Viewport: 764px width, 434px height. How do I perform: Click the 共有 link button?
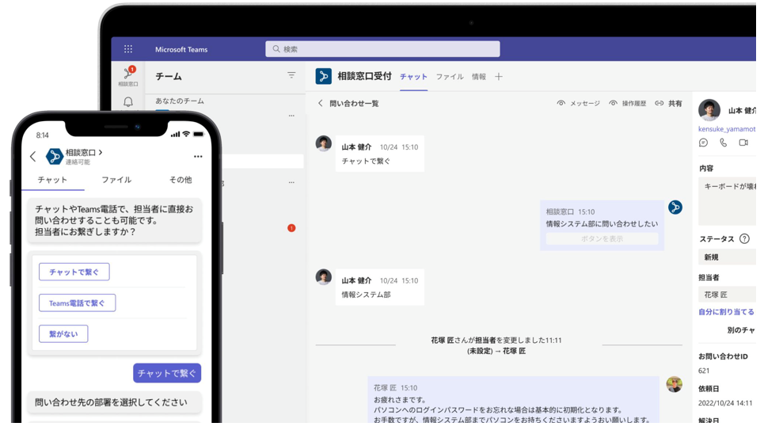(x=668, y=104)
